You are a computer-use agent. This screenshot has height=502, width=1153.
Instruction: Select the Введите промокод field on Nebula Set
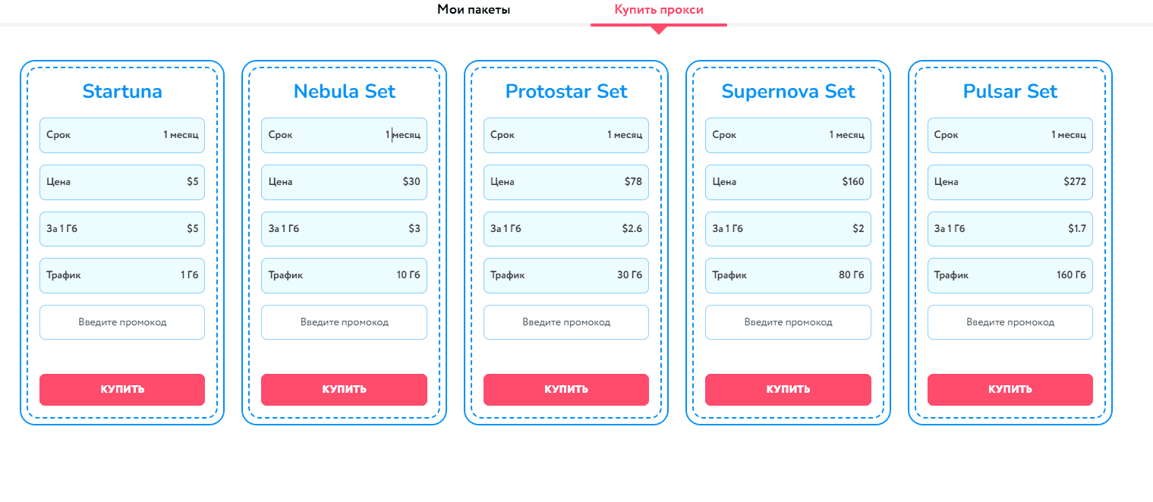click(x=344, y=322)
